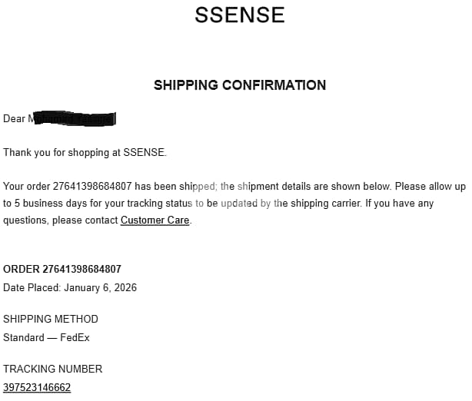Click the TRACKING NUMBER label
The image size is (472, 401).
[52, 369]
